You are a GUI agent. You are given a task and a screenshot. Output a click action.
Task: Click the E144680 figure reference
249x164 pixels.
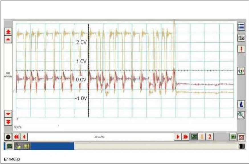[12, 159]
